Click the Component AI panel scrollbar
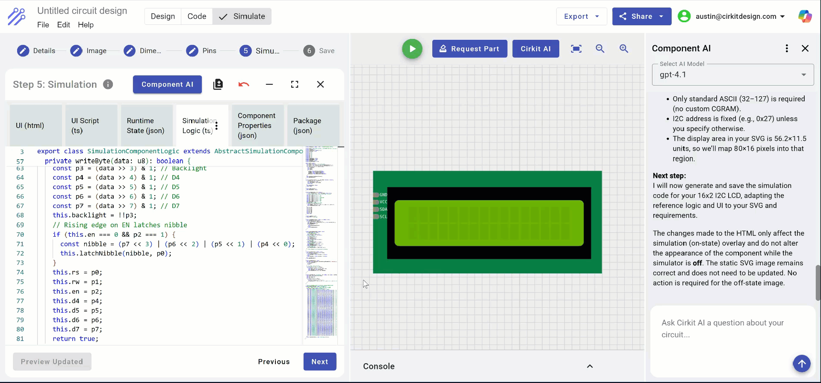This screenshot has height=383, width=821. [x=818, y=283]
